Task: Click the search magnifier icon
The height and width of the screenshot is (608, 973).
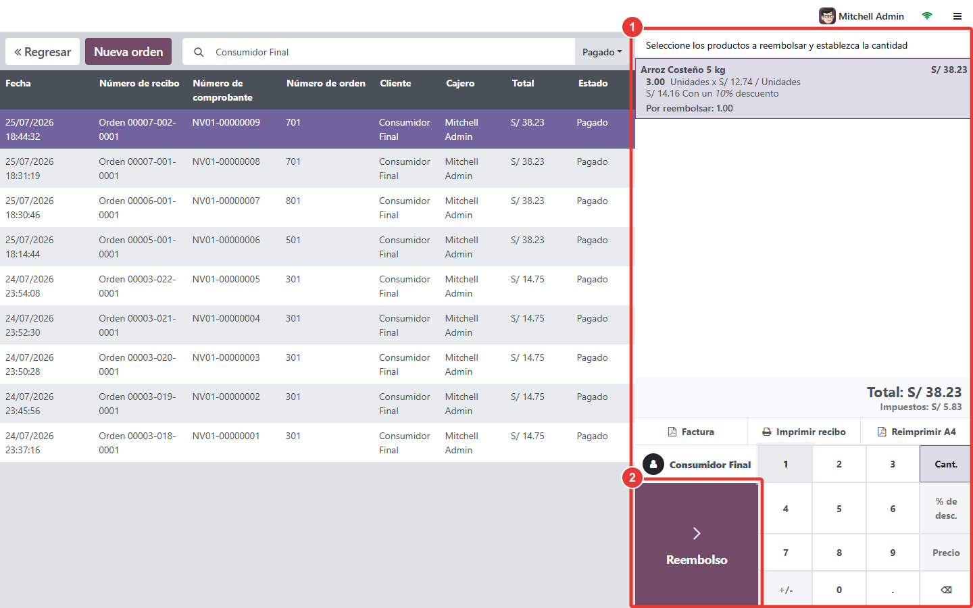Action: [199, 52]
